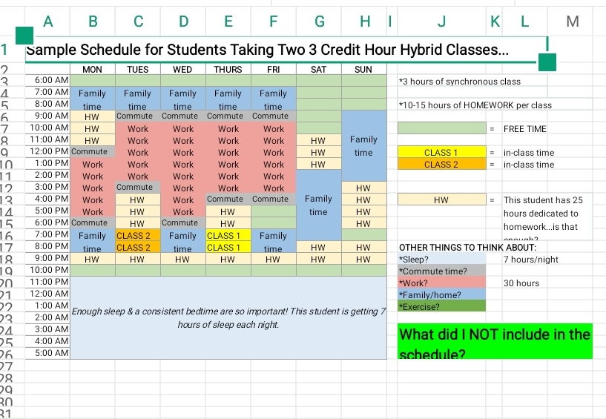Select Saturday's HW cell at 11:00 AM

pyautogui.click(x=318, y=140)
